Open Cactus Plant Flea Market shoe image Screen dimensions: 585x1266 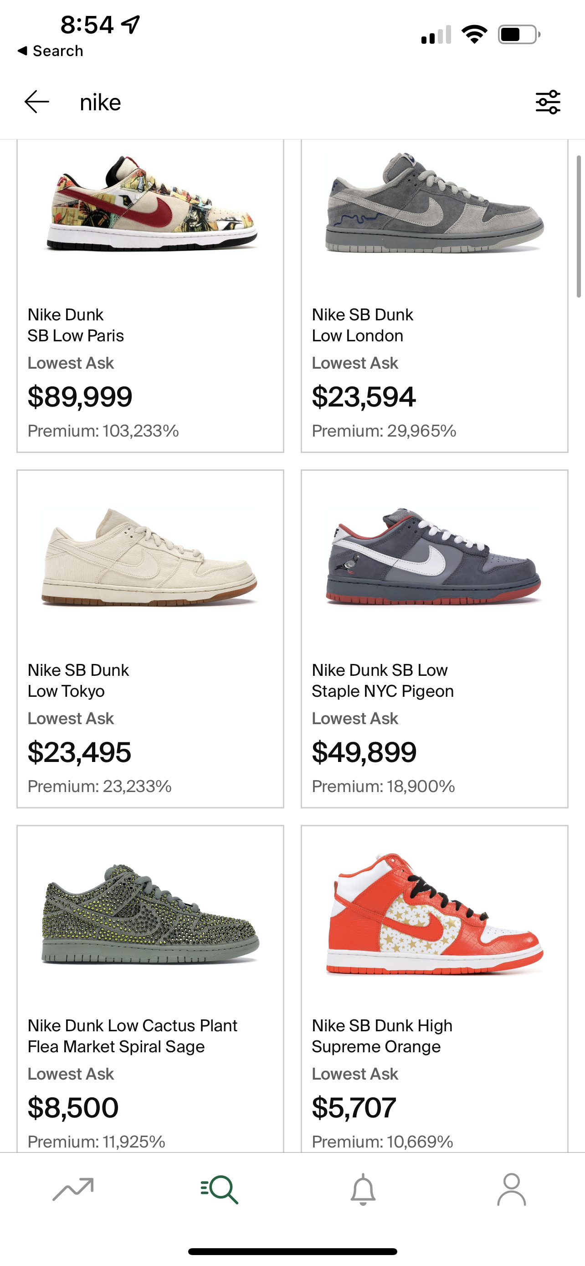point(150,914)
